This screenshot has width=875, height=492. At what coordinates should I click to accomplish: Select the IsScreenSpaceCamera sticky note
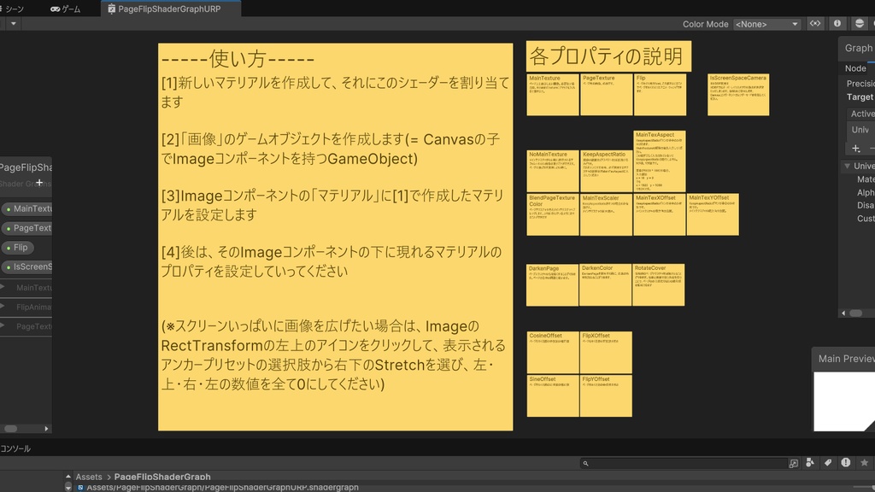point(738,94)
